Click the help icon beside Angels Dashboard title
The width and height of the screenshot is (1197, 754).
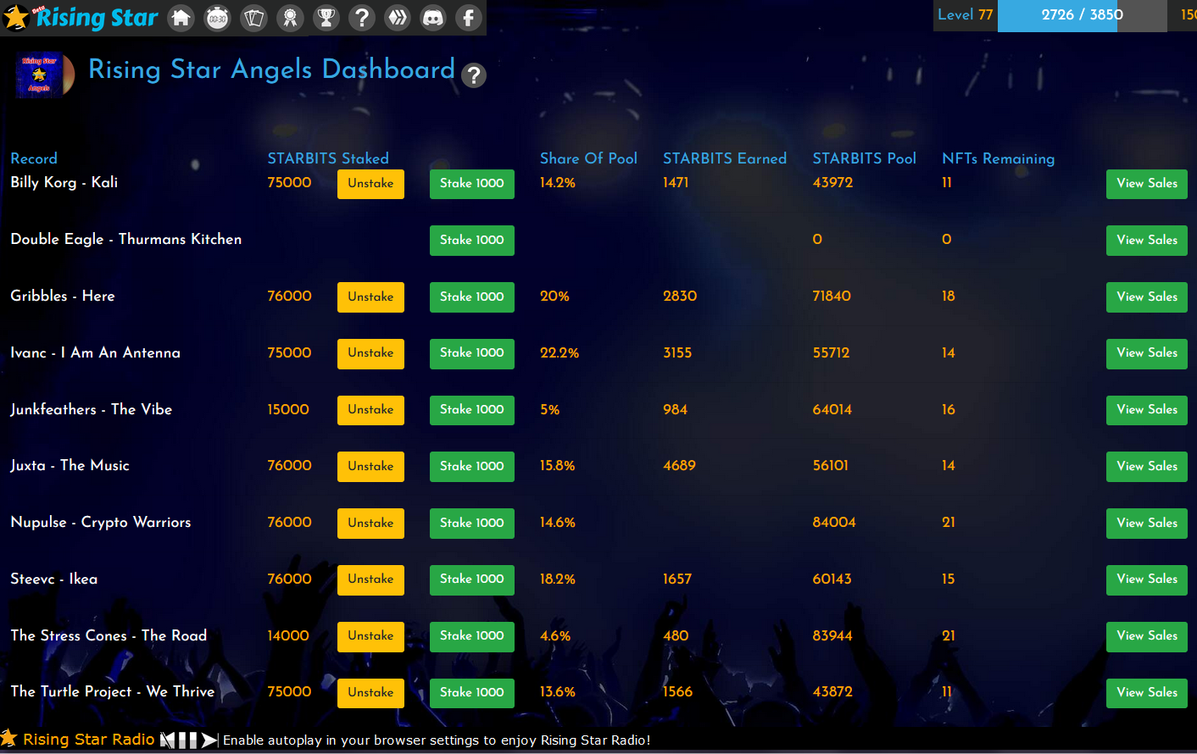(x=474, y=76)
